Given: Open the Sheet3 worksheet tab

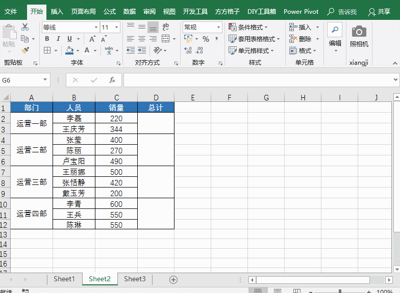Looking at the screenshot, I should [x=135, y=279].
